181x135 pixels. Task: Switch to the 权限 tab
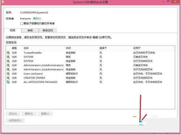click(13, 30)
